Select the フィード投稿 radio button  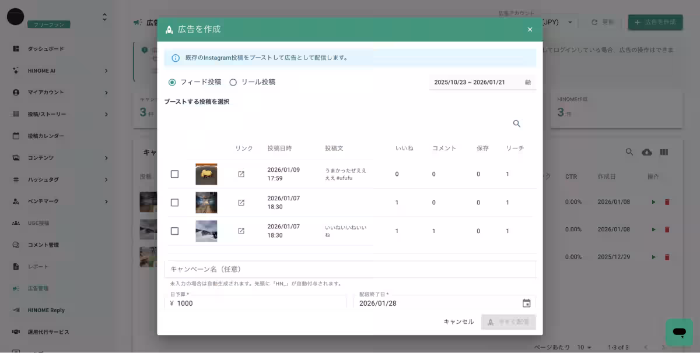pos(171,82)
